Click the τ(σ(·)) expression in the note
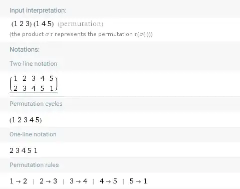The height and width of the screenshot is (189, 240). pos(143,34)
